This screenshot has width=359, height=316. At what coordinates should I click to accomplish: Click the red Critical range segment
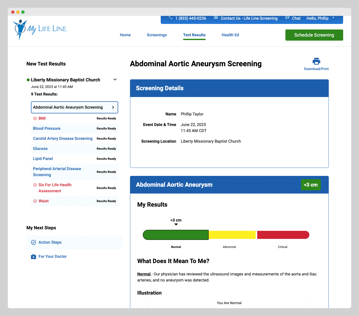tap(283, 235)
